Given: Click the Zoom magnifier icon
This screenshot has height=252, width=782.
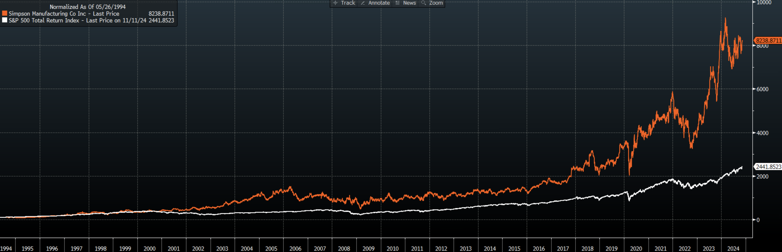Looking at the screenshot, I should point(424,3).
